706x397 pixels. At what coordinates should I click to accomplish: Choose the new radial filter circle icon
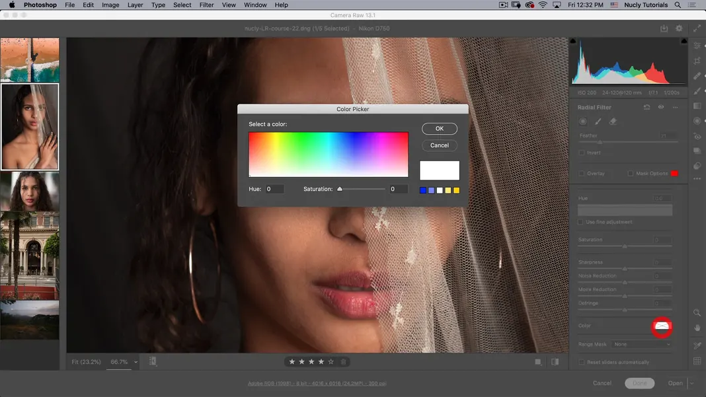click(x=582, y=122)
